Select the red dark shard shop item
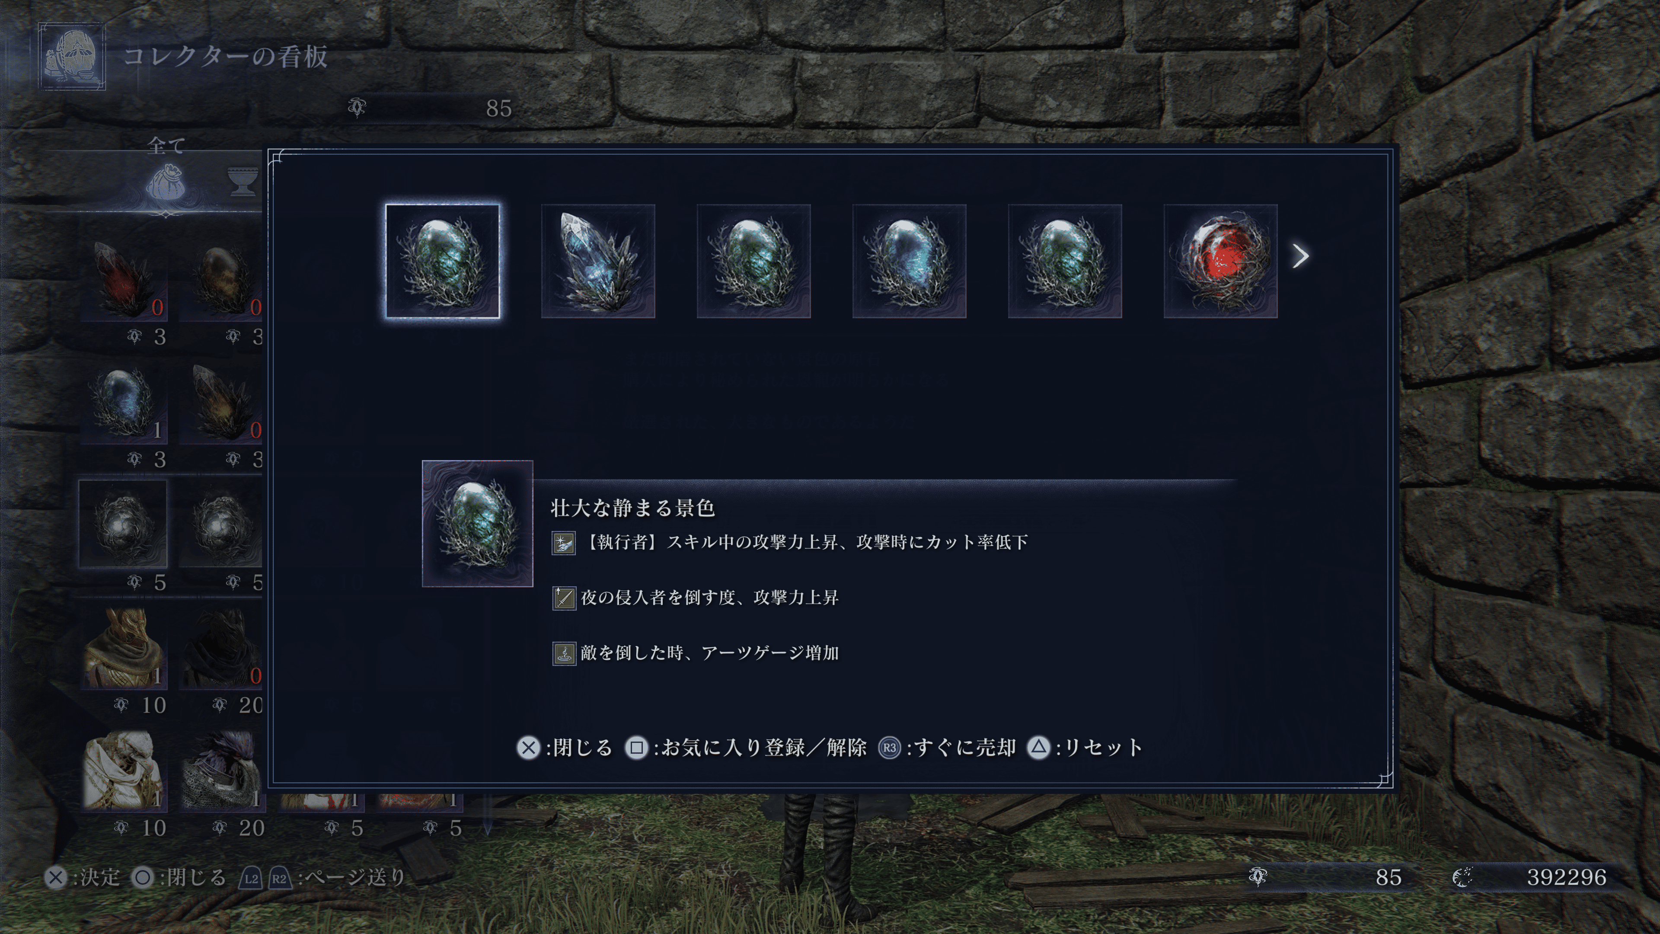This screenshot has width=1660, height=934. point(122,278)
